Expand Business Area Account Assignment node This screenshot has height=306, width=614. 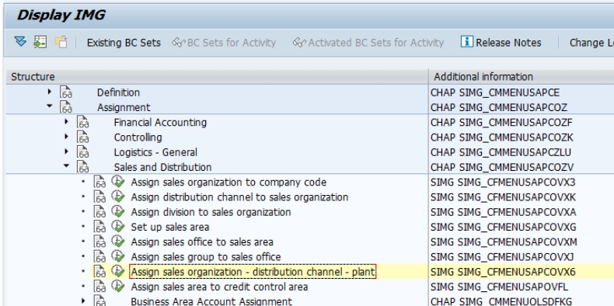tap(83, 301)
